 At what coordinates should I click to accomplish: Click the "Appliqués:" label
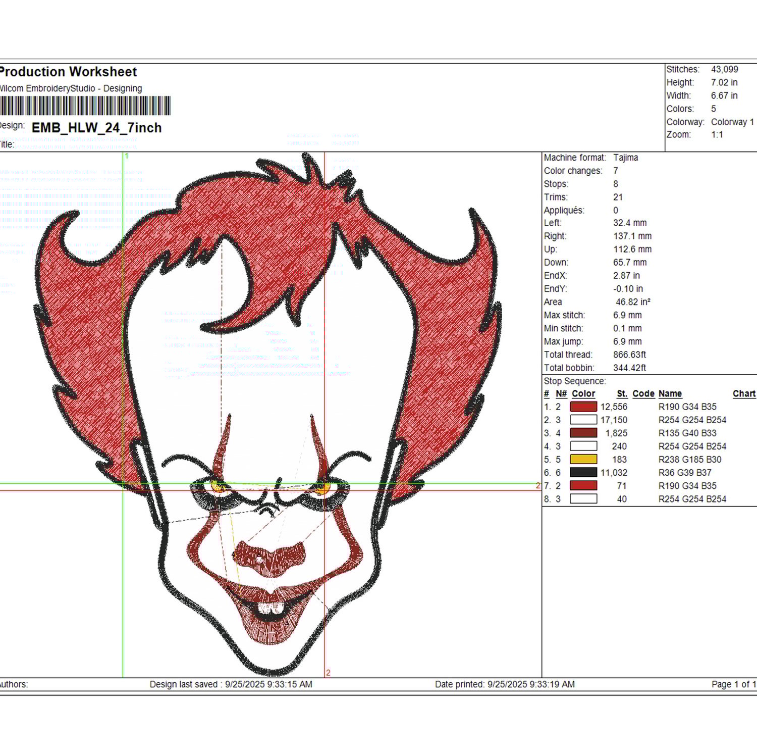tap(564, 210)
